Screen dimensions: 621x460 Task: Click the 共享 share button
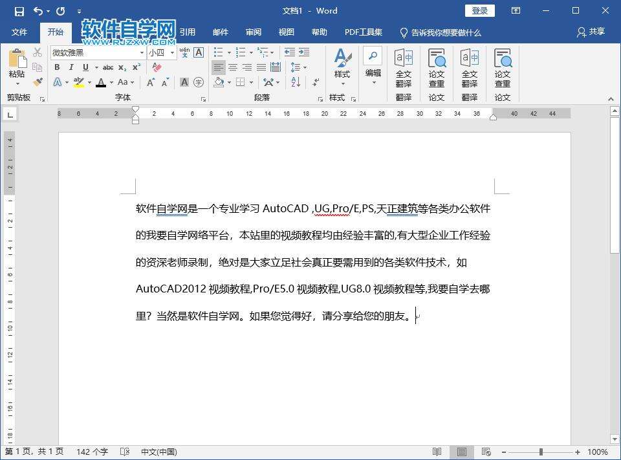point(591,32)
